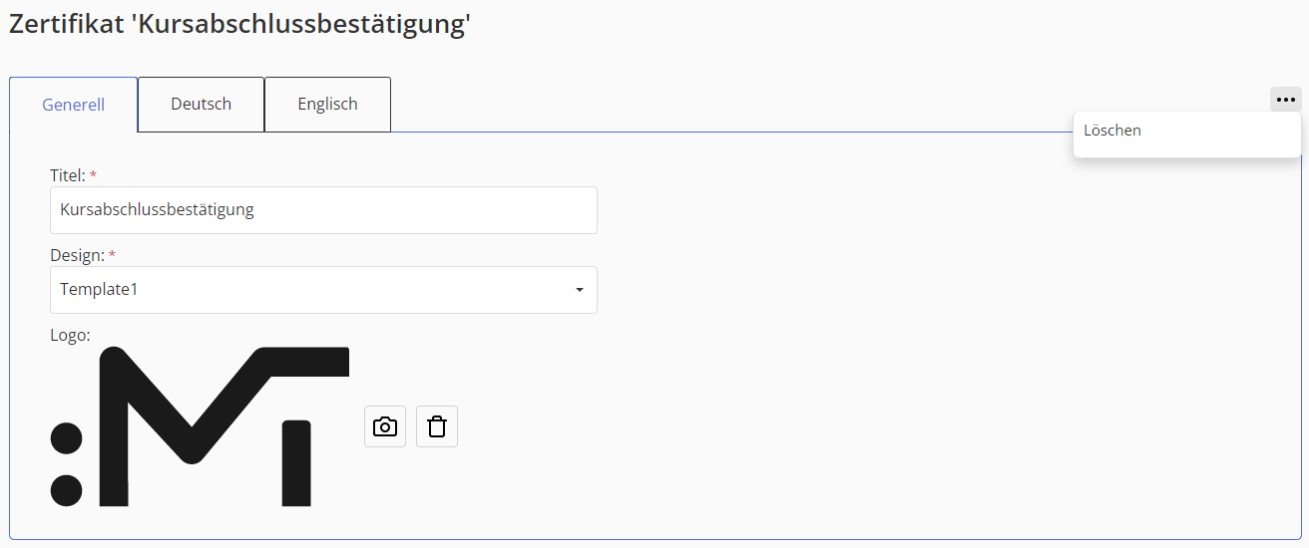Click the 'Design:' field label
Screen dimensions: 1309x548
pyautogui.click(x=77, y=255)
